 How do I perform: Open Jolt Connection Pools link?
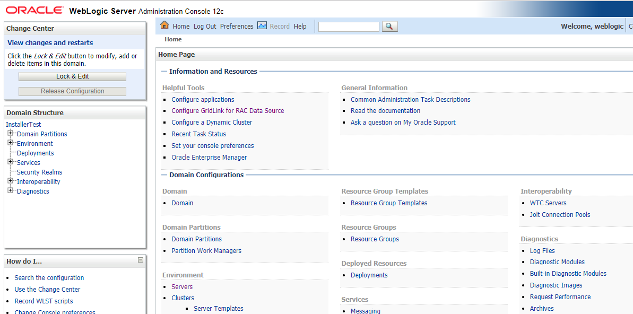pyautogui.click(x=560, y=215)
